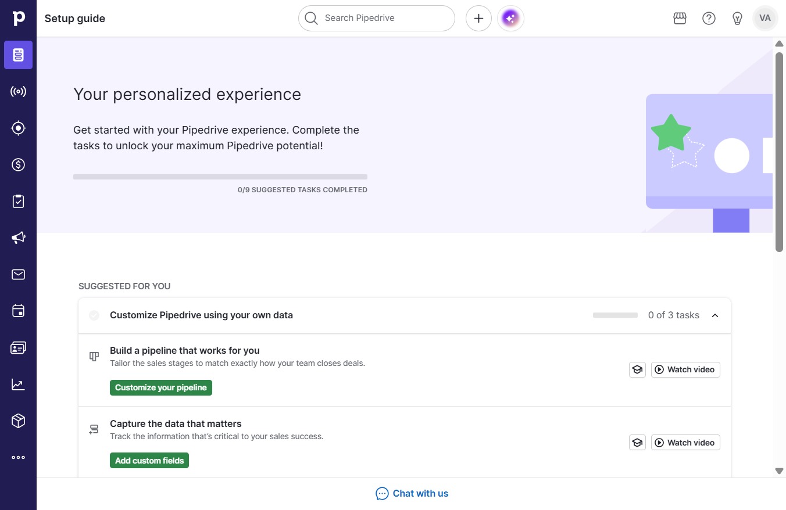This screenshot has height=510, width=786.
Task: Click the Add custom fields button
Action: tap(149, 461)
